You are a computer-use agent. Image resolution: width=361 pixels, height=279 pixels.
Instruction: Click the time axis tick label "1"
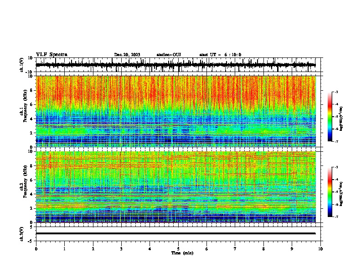(64, 249)
